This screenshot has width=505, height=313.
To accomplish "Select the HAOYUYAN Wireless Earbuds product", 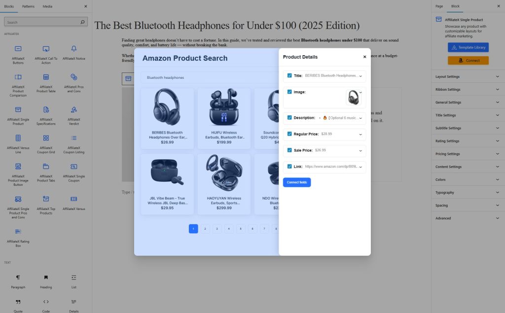I will pyautogui.click(x=224, y=184).
